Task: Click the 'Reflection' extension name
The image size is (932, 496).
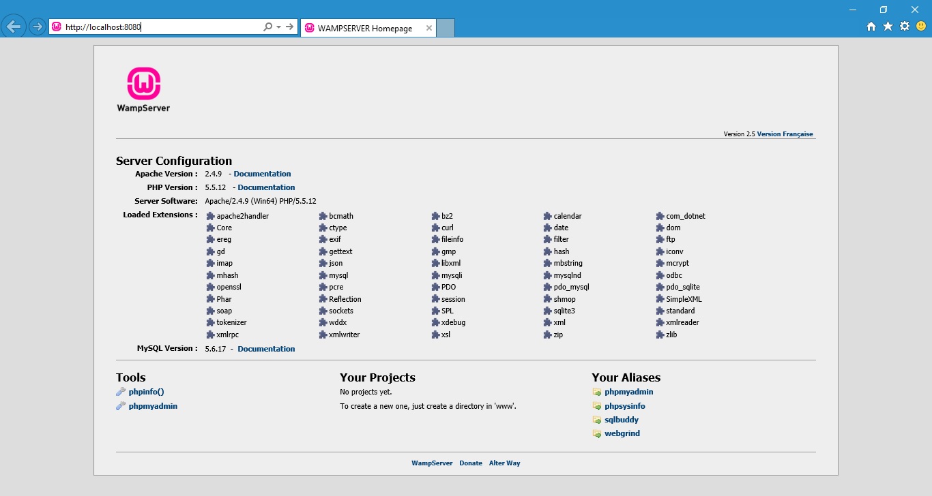Action: coord(345,299)
